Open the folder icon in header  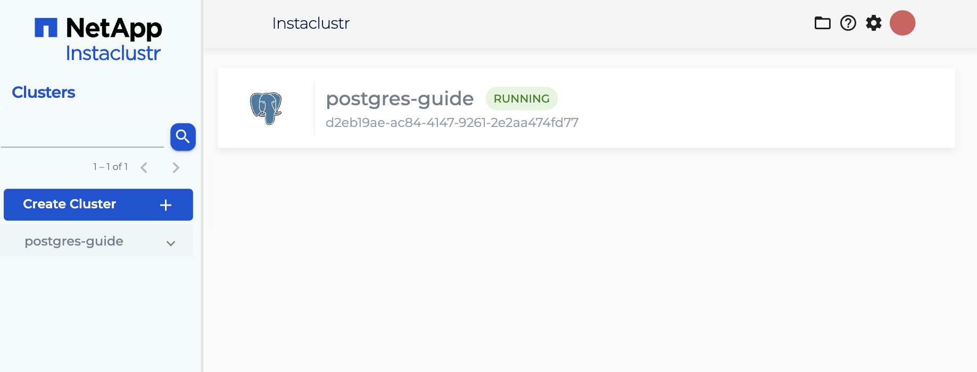pyautogui.click(x=822, y=23)
